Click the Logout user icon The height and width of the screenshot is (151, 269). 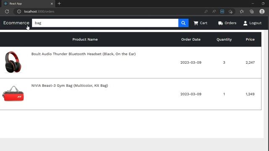(x=245, y=23)
